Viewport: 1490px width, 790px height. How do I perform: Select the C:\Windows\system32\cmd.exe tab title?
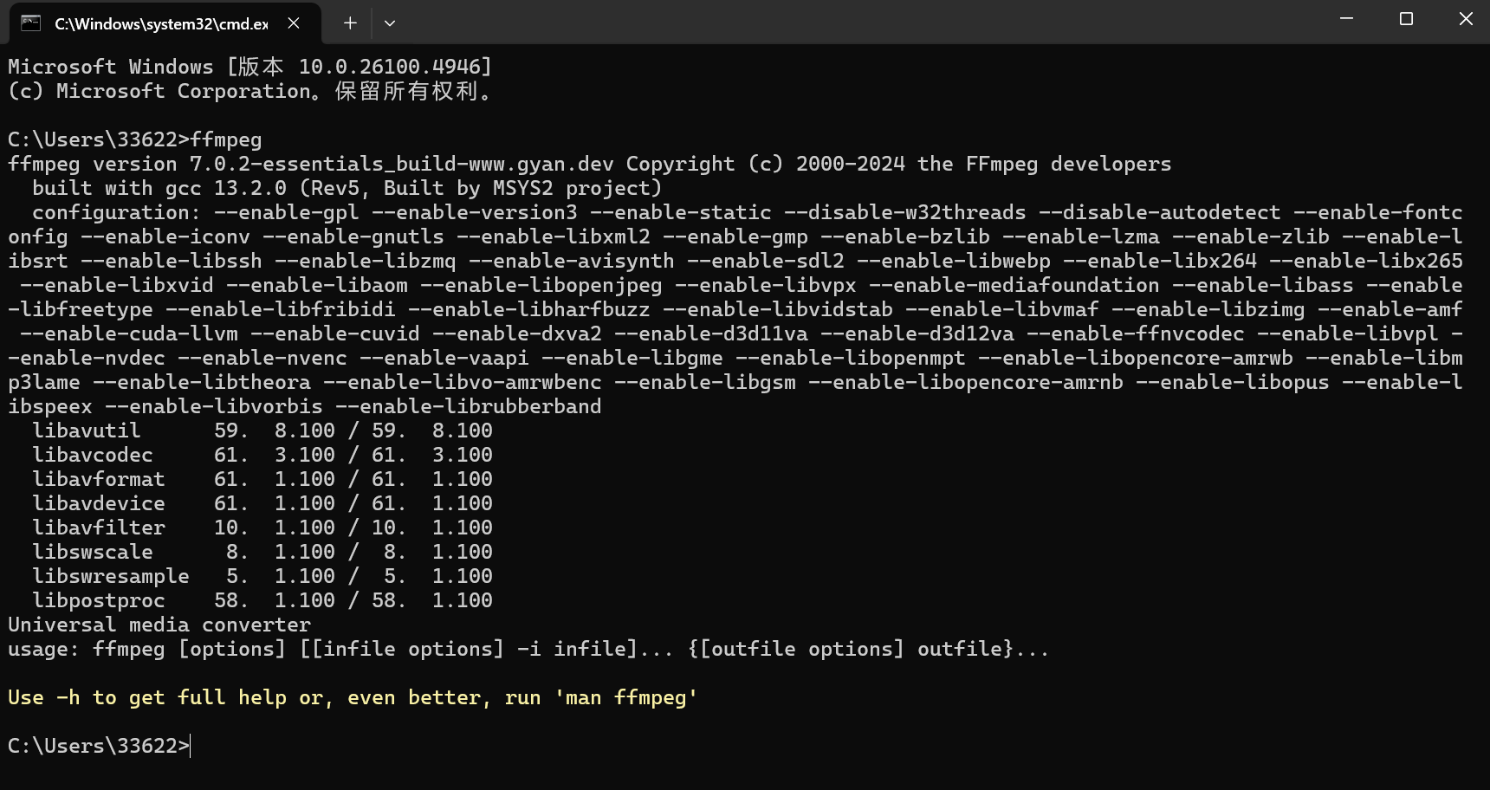161,23
